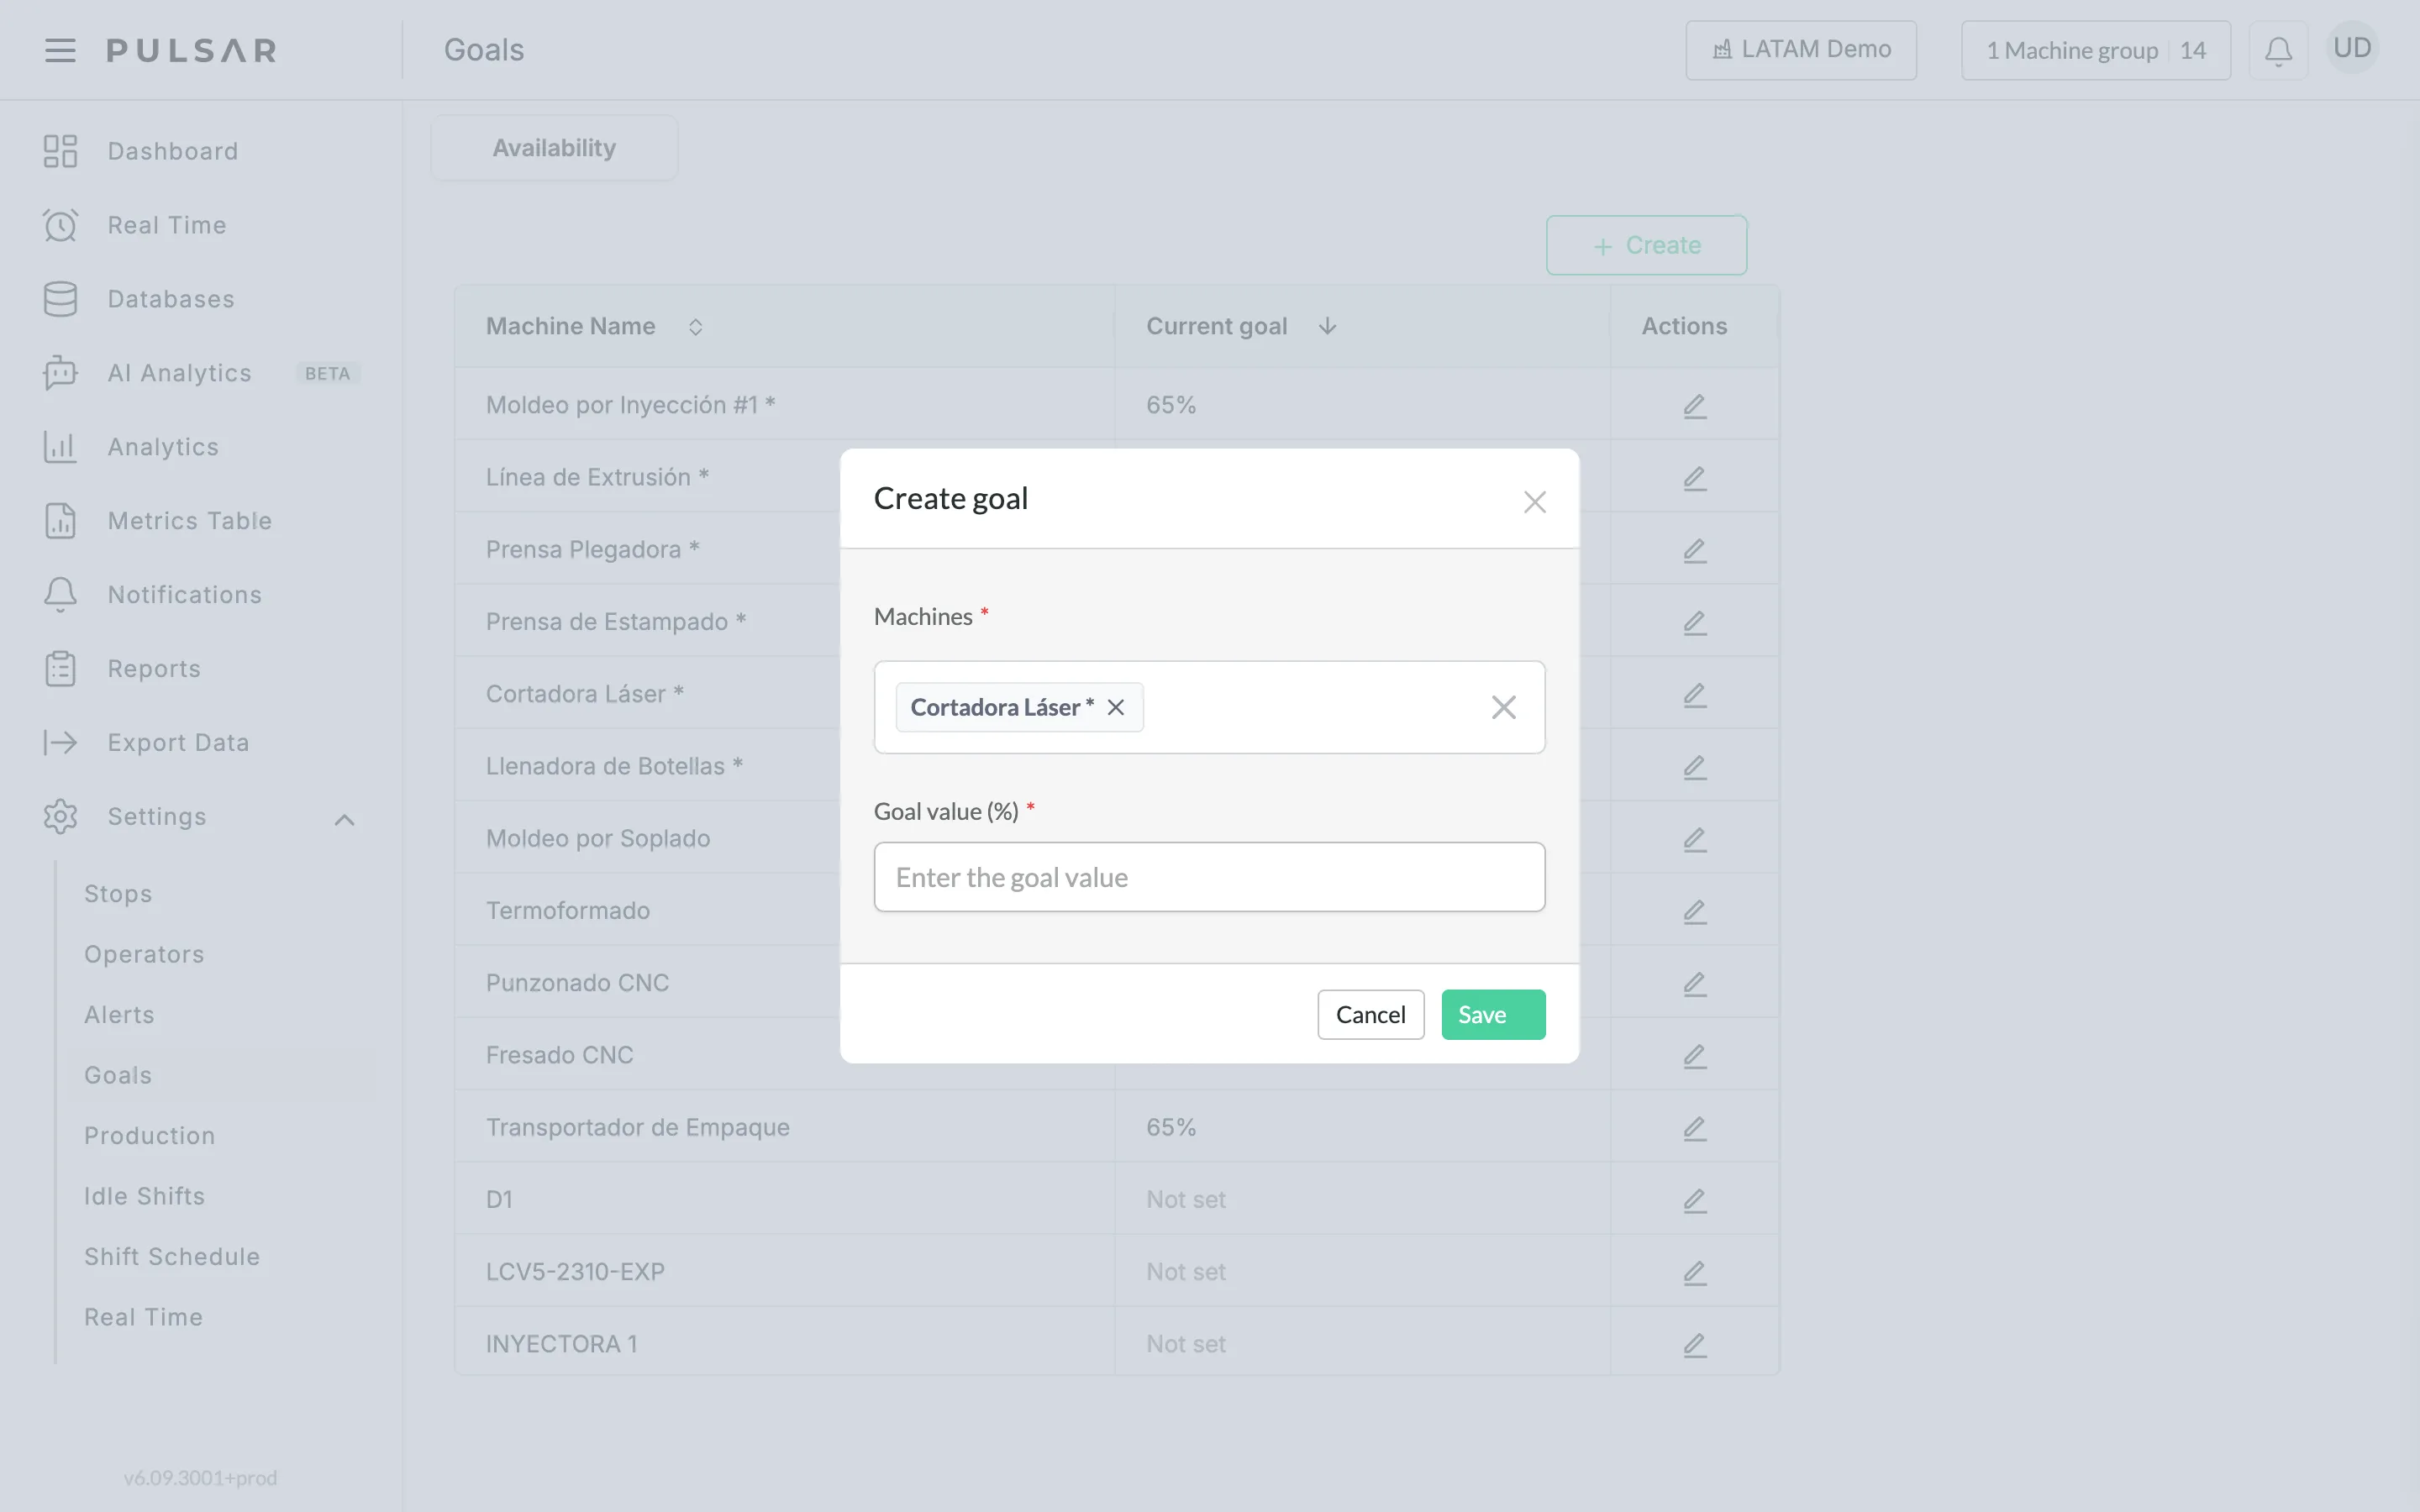Open Idle Shifts under Settings
Screen dimensions: 2420x1512
[144, 1196]
